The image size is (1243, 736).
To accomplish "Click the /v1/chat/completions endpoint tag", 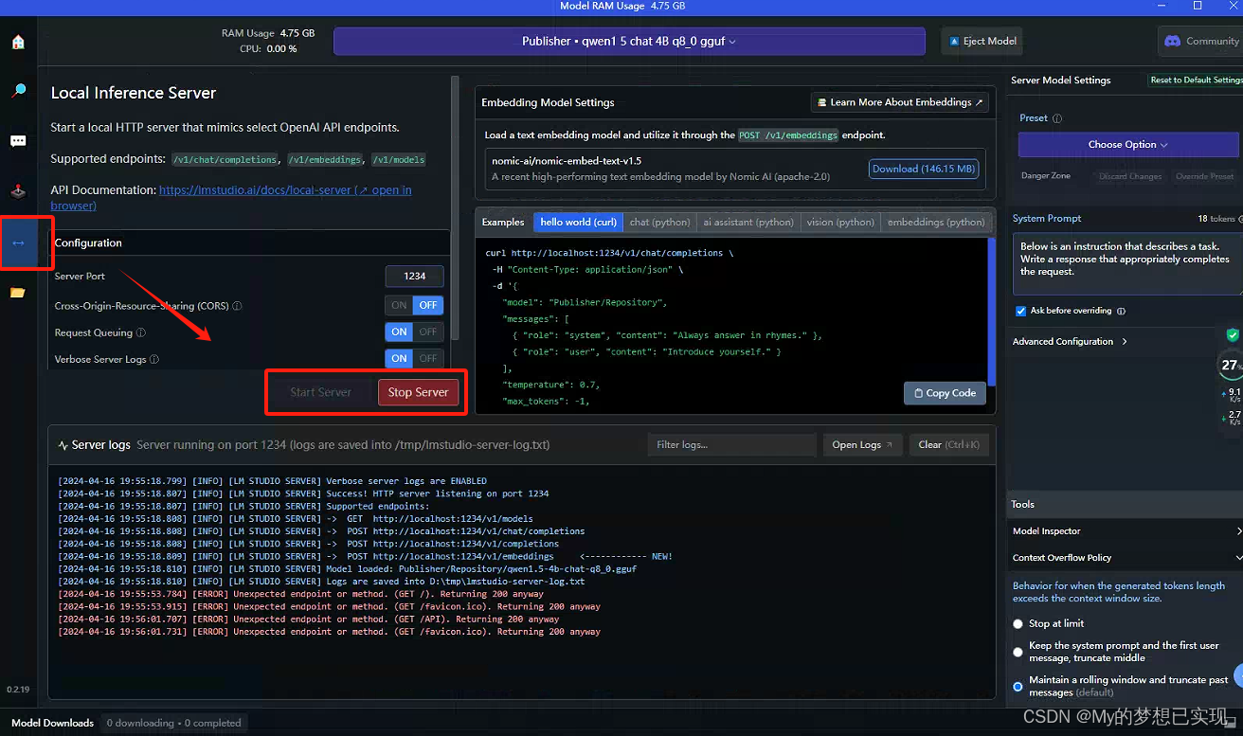I will pyautogui.click(x=225, y=159).
